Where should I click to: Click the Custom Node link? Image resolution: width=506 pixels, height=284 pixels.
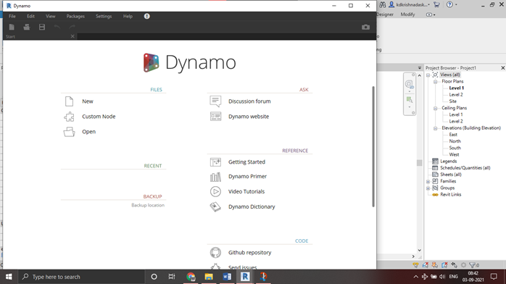99,117
